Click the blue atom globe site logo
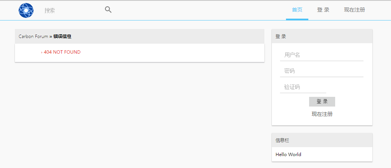Image resolution: width=391 pixels, height=168 pixels. click(26, 10)
